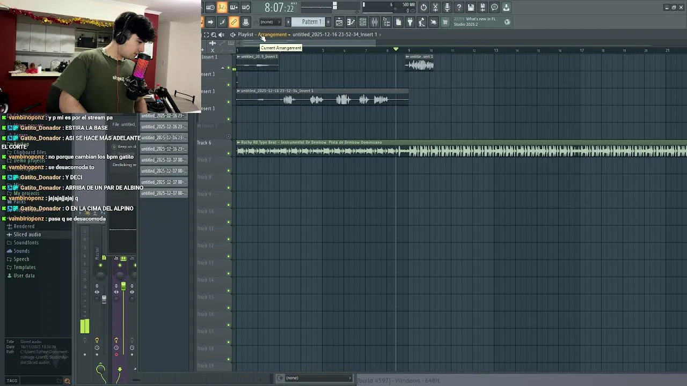Click the 8:07:22 time display
687x386 pixels.
[279, 8]
